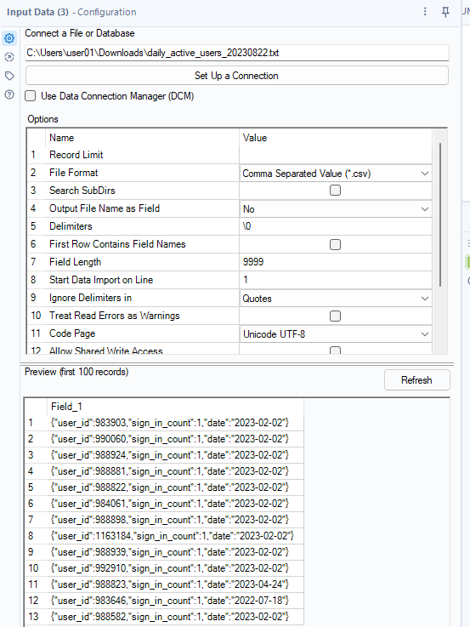The image size is (470, 627).
Task: Click the Record Limit option name
Action: pos(76,155)
